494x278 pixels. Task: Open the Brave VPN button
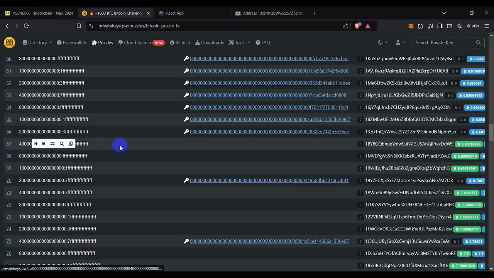point(473,26)
